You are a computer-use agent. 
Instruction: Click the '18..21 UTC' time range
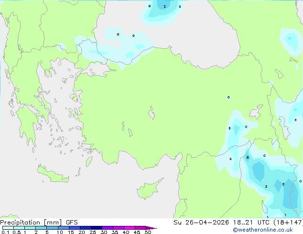pyautogui.click(x=251, y=223)
